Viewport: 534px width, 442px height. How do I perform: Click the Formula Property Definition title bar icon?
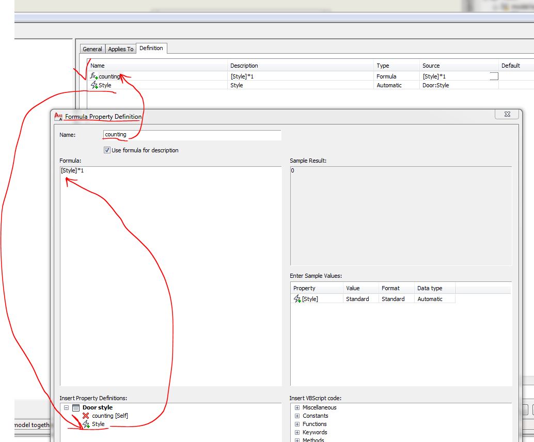click(x=57, y=117)
